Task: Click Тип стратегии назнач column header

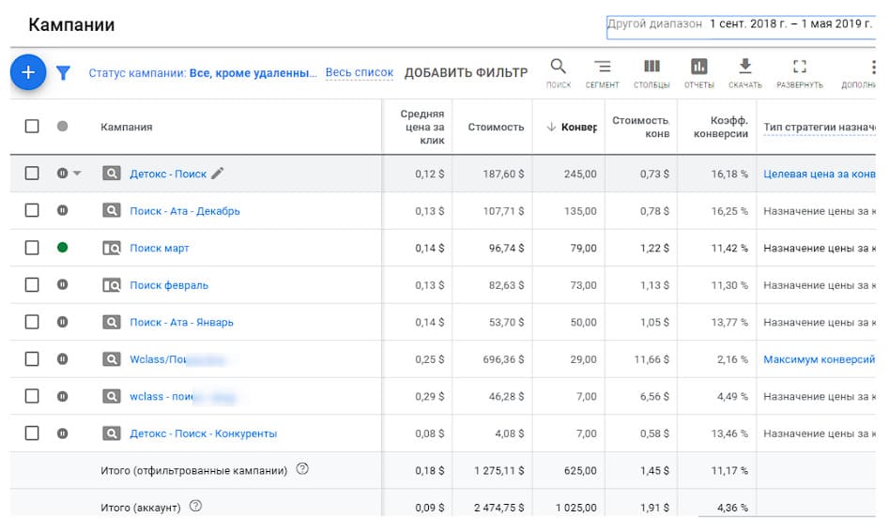Action: (x=820, y=127)
